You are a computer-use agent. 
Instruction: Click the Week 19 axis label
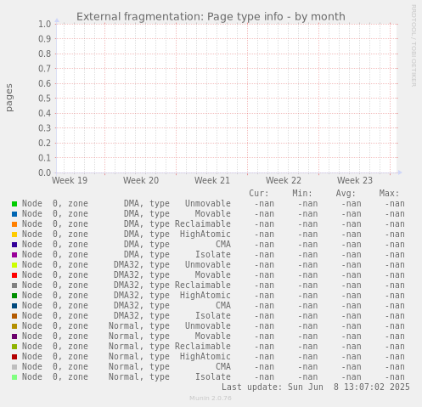(x=70, y=180)
